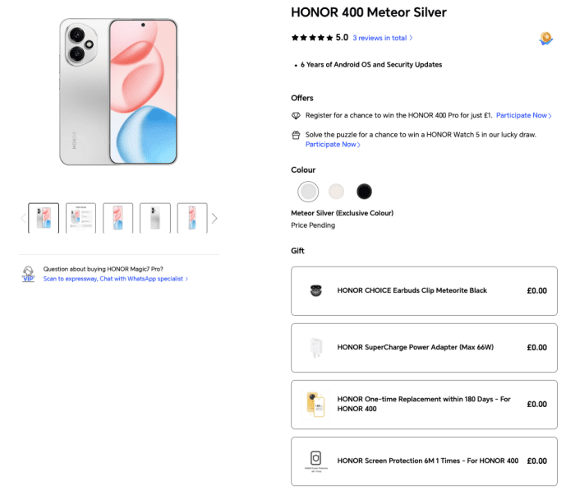The height and width of the screenshot is (491, 575).
Task: Click the VIP headset support icon
Action: pyautogui.click(x=29, y=274)
